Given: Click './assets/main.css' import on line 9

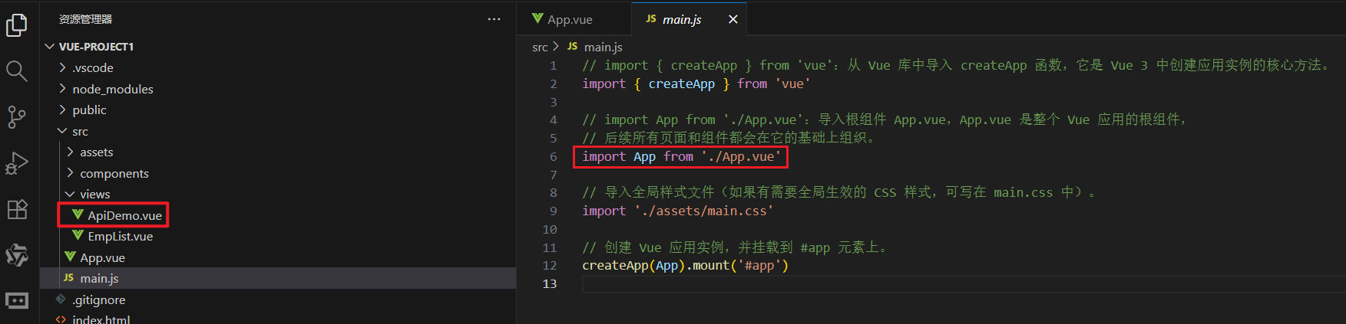Looking at the screenshot, I should [x=704, y=211].
